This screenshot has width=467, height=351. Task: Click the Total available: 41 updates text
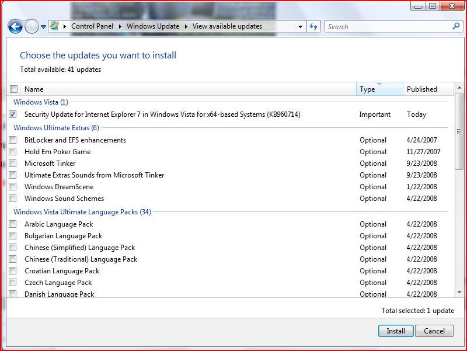point(61,69)
